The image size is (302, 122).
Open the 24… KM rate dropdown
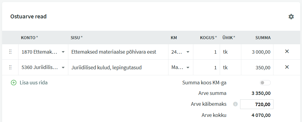181,52
